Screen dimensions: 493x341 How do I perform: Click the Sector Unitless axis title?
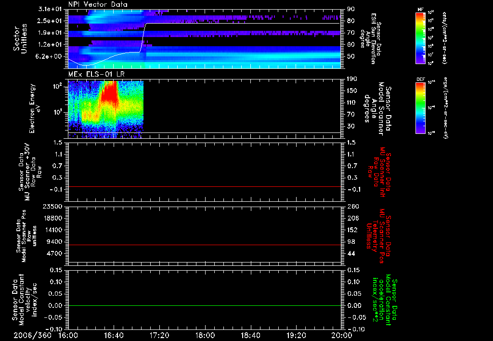pyautogui.click(x=20, y=39)
